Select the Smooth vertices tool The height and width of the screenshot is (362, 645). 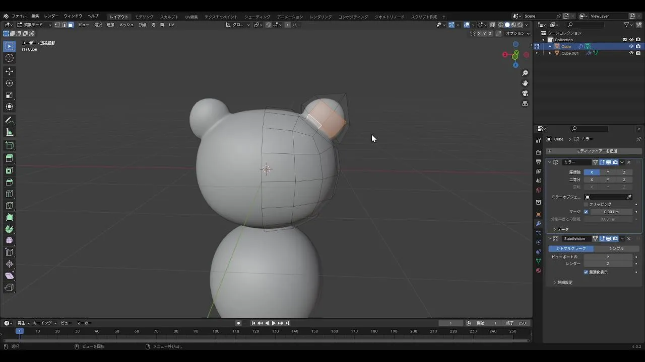tap(10, 241)
